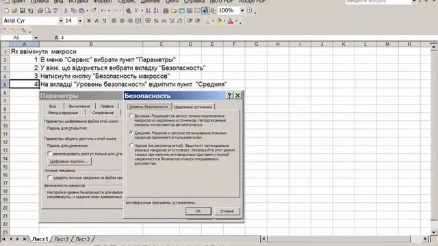Align cell text to the right
Viewport: 438px width, 246px height.
(x=130, y=21)
